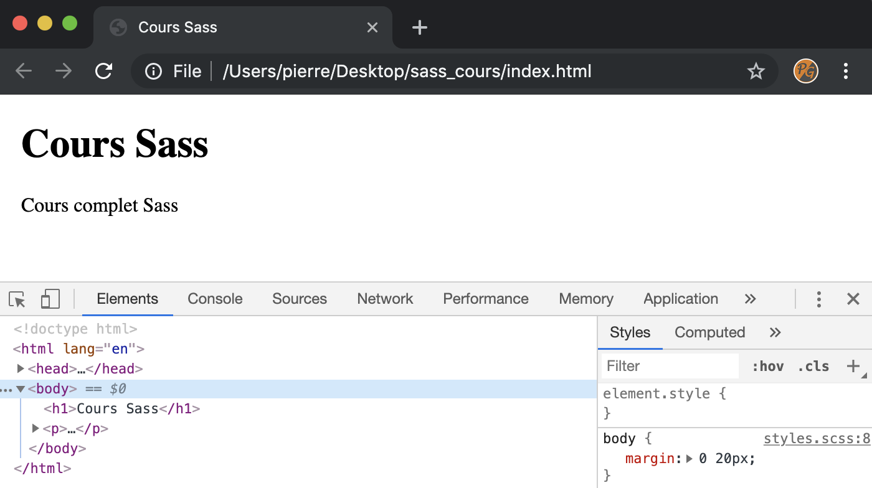Open DevTools customize menu (three dots)
The width and height of the screenshot is (872, 488).
tap(818, 299)
